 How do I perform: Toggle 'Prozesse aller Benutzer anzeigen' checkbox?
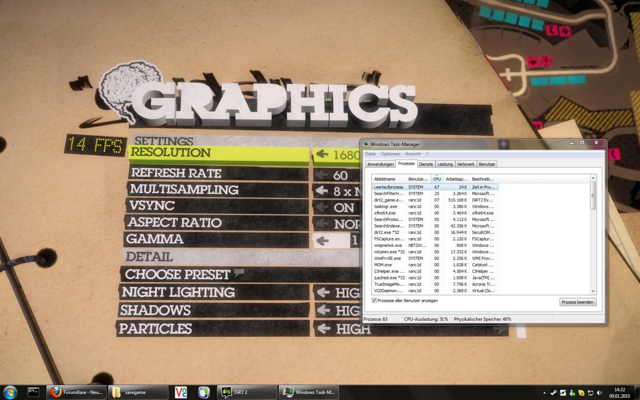tap(374, 300)
